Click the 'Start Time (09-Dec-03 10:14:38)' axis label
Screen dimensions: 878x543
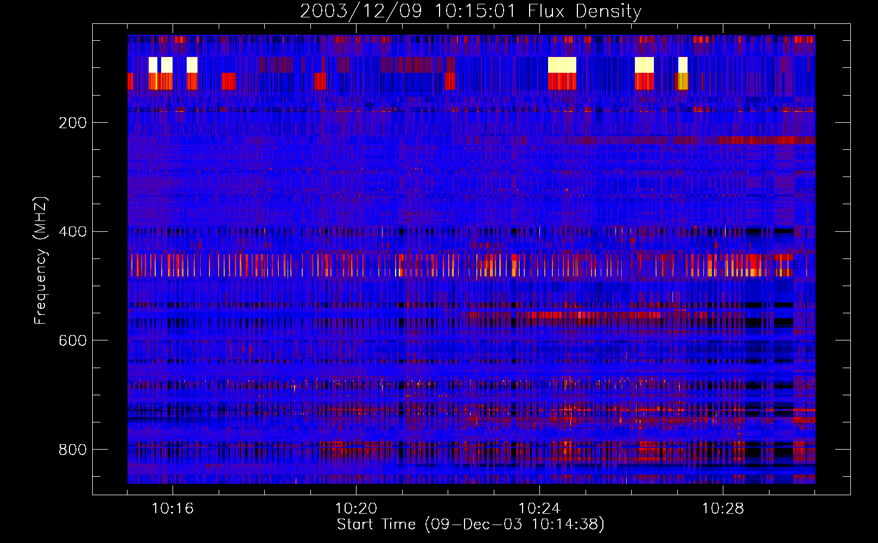click(470, 525)
